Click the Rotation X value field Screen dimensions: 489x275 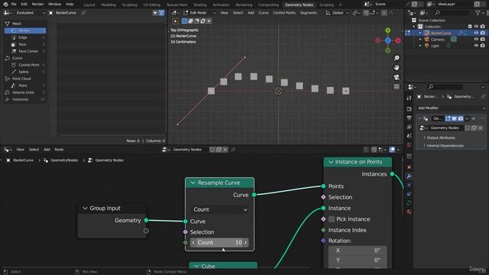(x=358, y=251)
